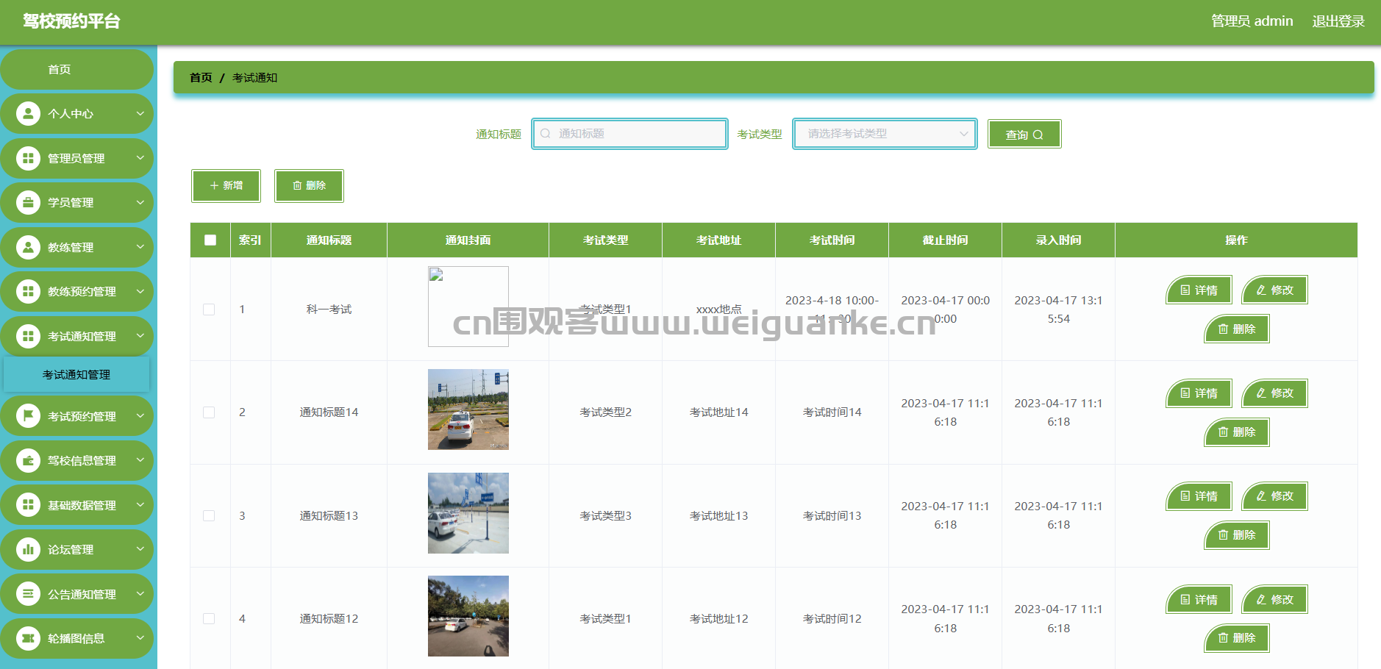Open cover thumbnail for 通知标题12
This screenshot has height=669, width=1381.
point(468,616)
